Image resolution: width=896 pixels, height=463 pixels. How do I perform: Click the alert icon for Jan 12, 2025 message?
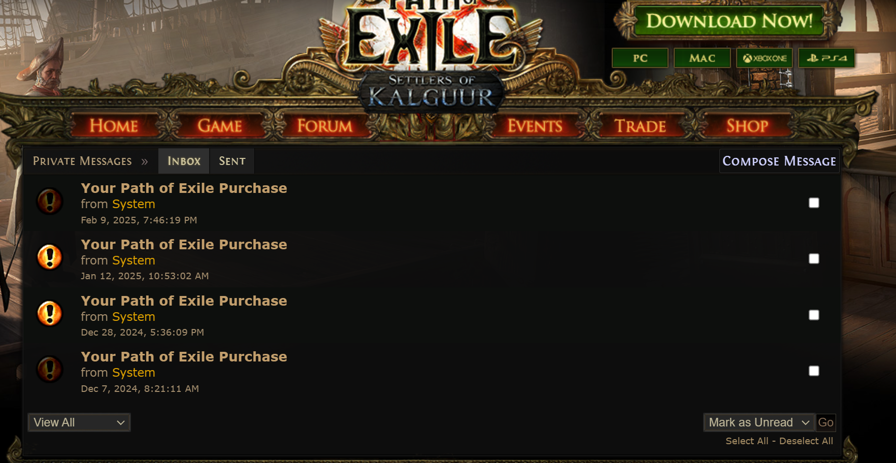point(50,257)
